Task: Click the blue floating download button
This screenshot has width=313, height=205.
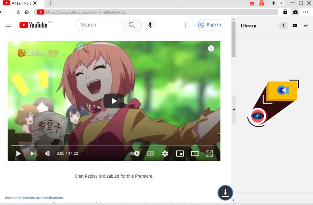Action: click(225, 193)
